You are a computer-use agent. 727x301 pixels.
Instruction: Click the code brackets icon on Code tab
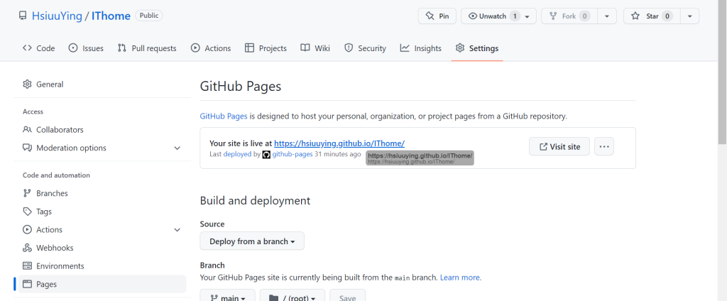point(27,48)
